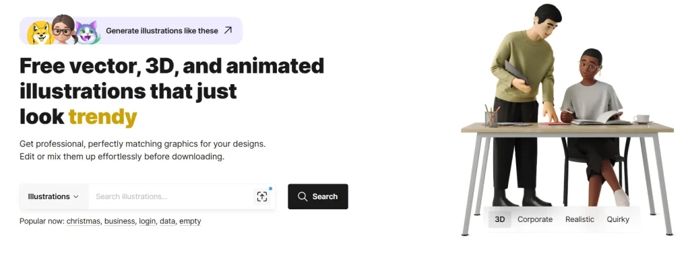This screenshot has width=690, height=263.
Task: Focus the Search illustrations input field
Action: [x=170, y=196]
